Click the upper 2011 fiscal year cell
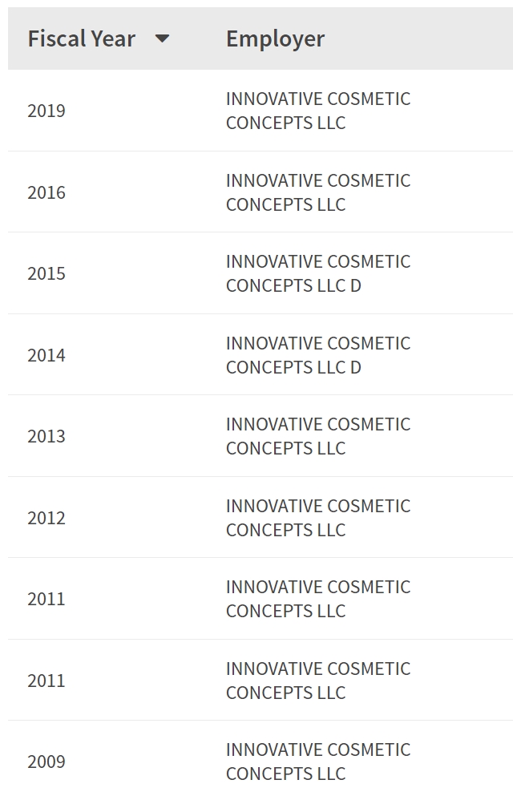 46,599
